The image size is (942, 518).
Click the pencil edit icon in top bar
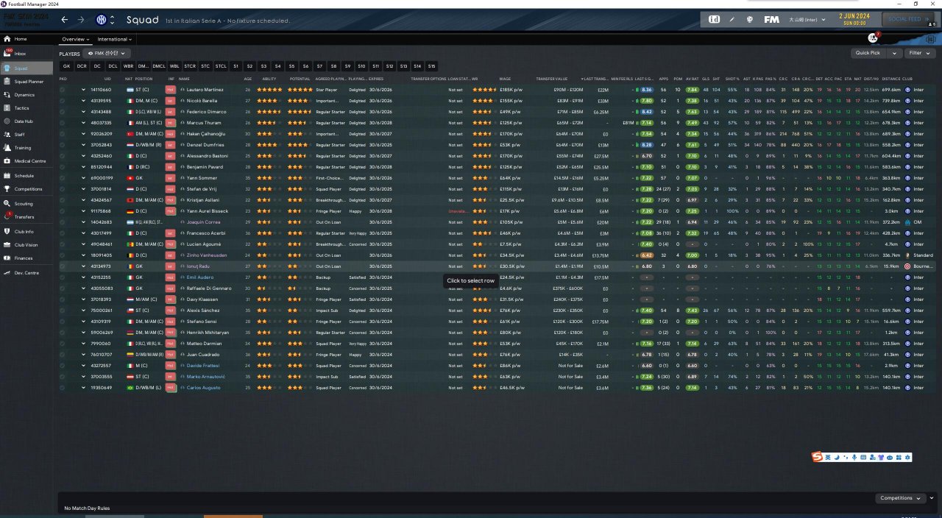732,19
